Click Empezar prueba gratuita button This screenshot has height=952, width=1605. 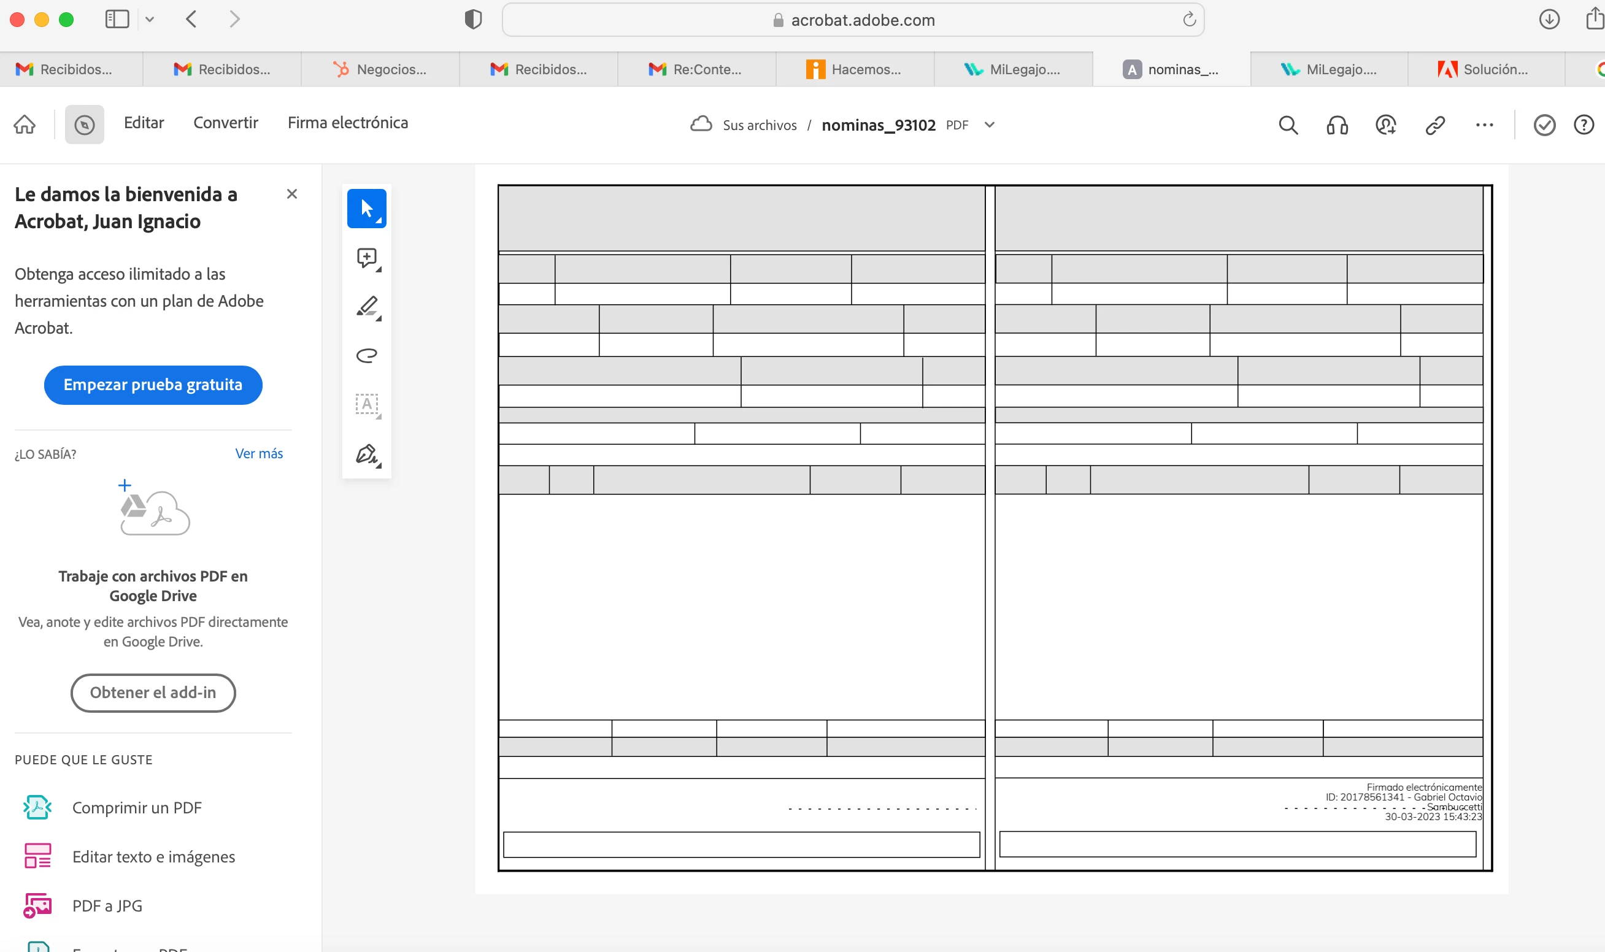[153, 385]
